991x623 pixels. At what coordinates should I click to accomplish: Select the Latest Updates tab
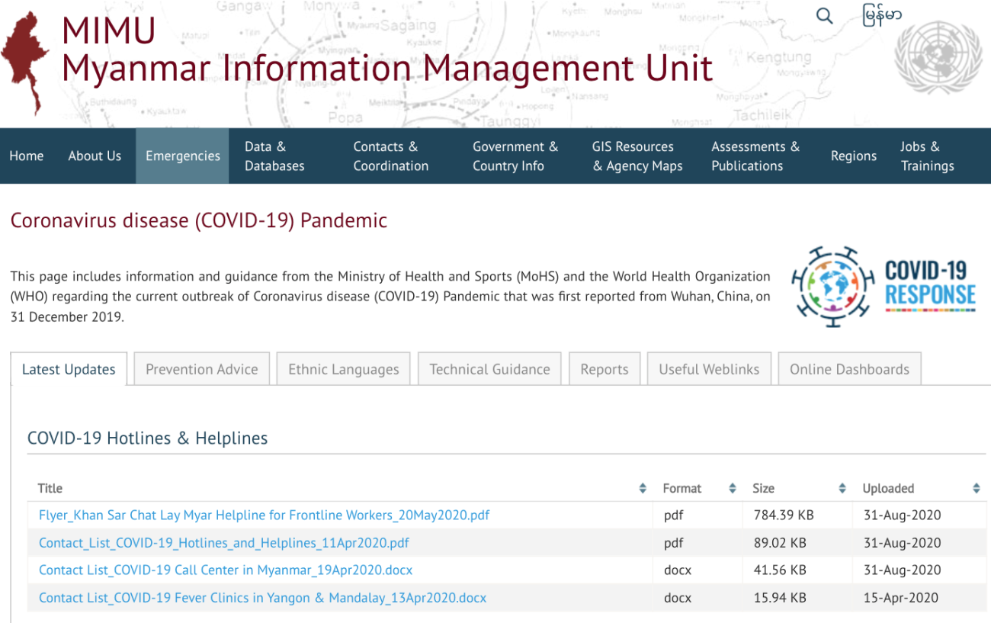pyautogui.click(x=69, y=369)
